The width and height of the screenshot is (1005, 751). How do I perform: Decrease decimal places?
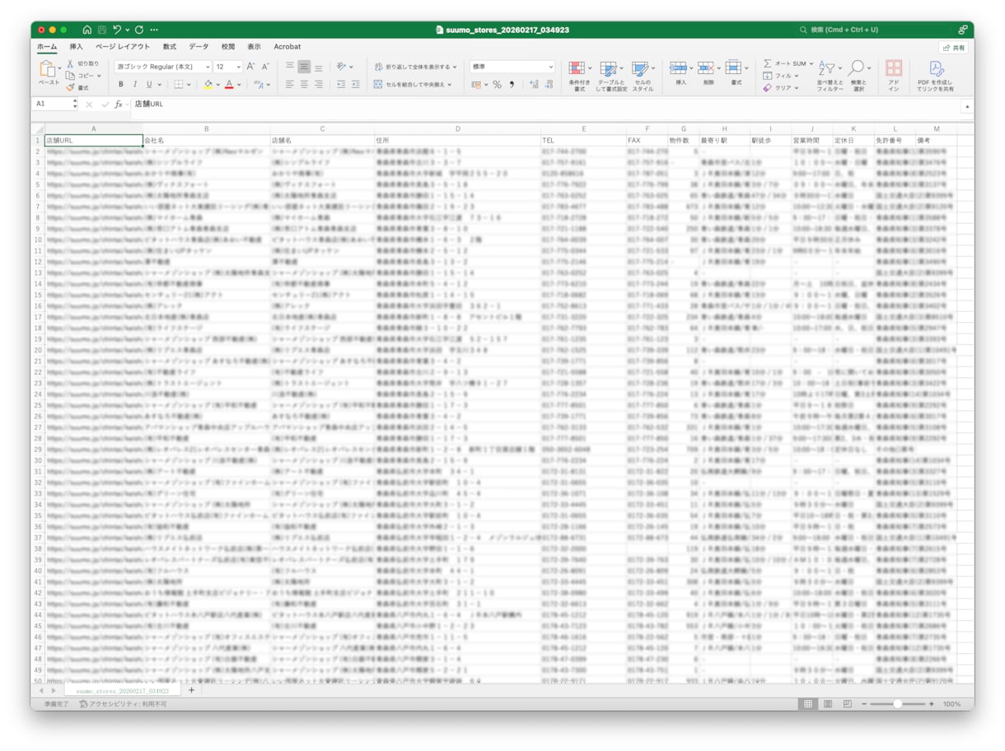[x=549, y=85]
